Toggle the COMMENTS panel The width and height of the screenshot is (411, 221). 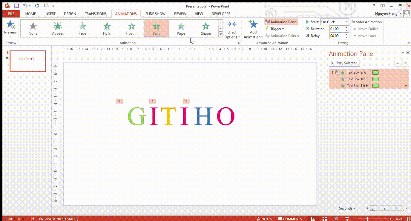pos(290,219)
